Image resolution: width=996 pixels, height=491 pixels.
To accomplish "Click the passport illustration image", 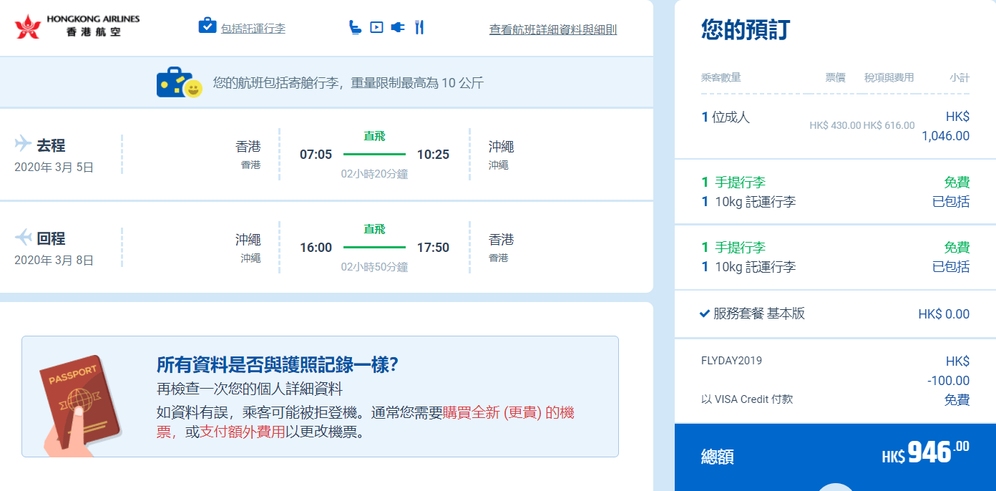I will click(80, 404).
